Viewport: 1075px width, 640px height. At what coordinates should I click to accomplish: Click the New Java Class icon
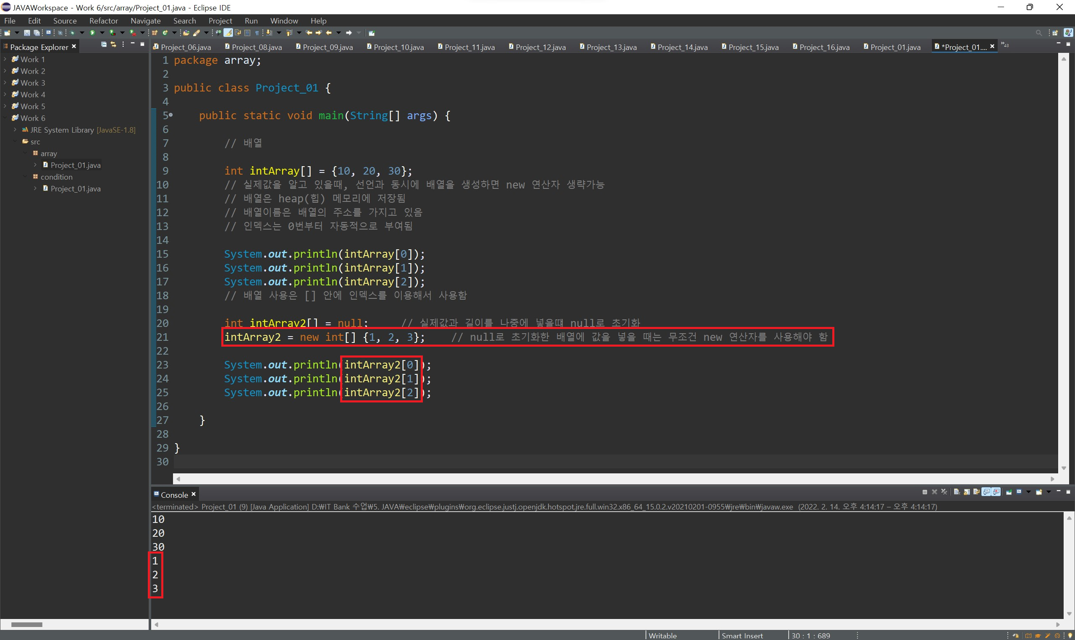[165, 33]
